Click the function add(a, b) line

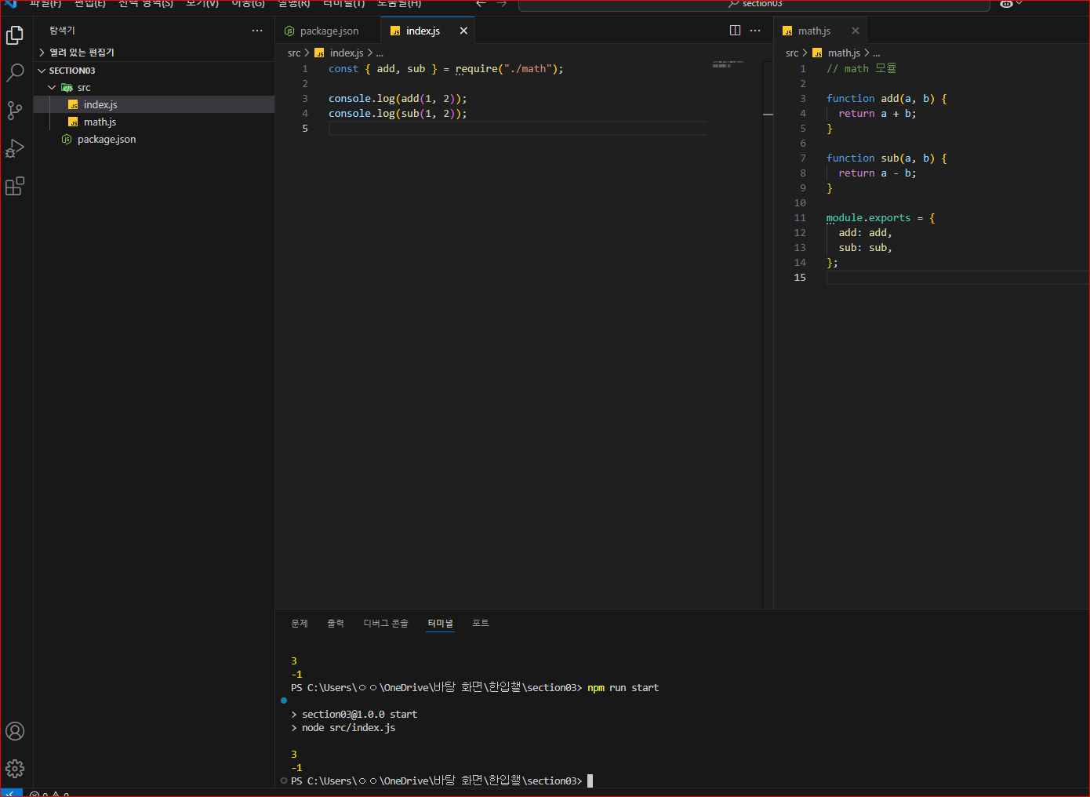887,99
